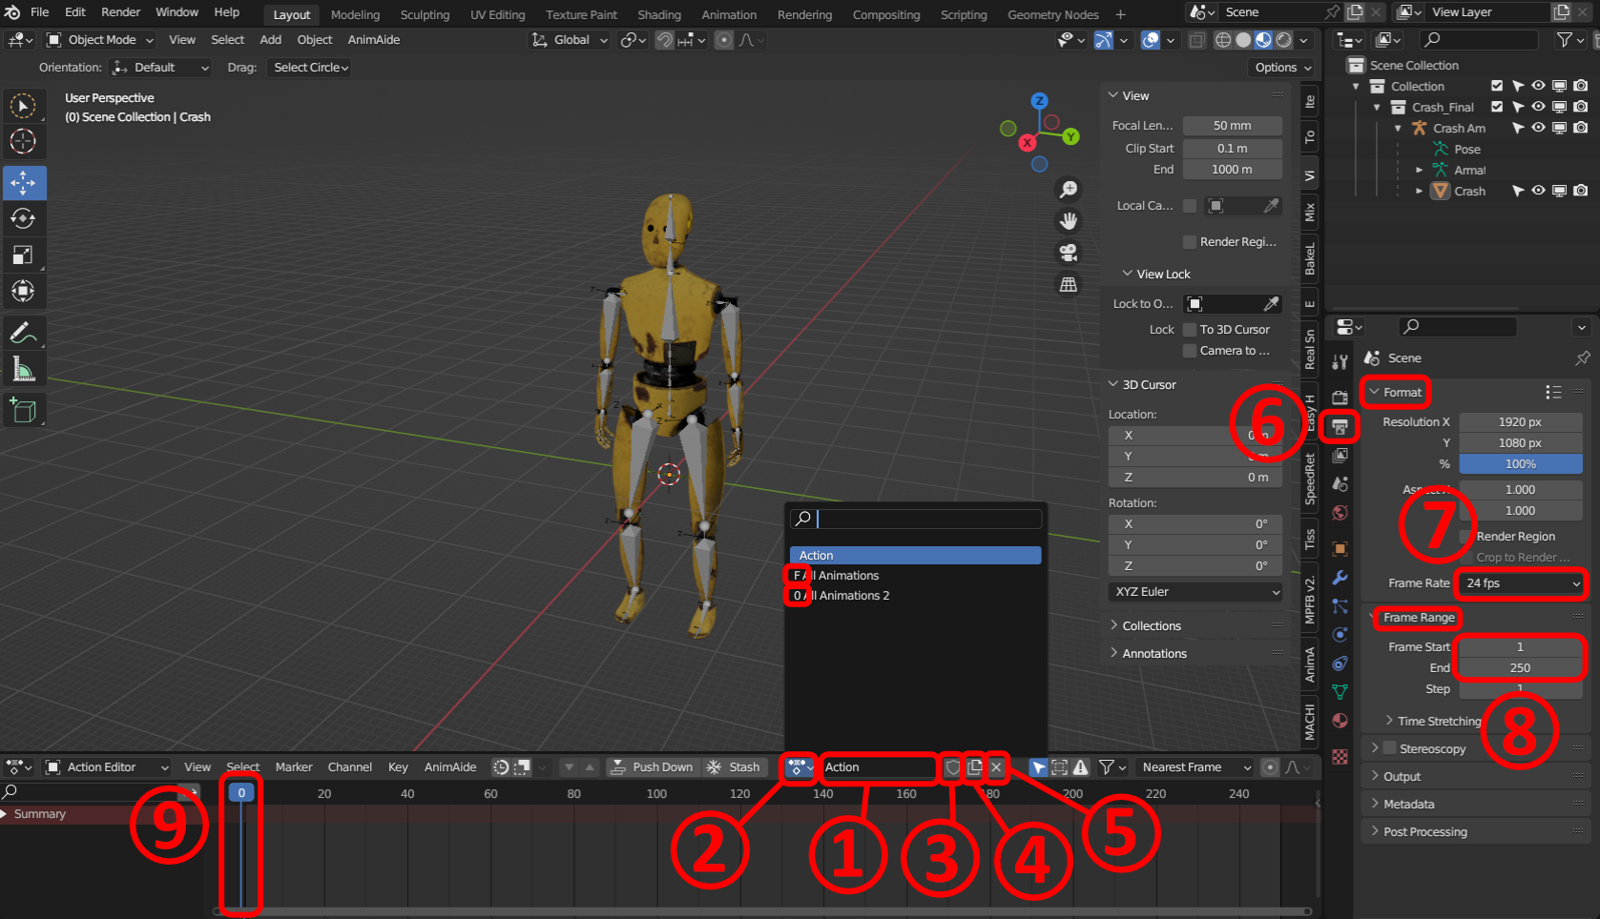Activate the Rotate tool
Screen dimensions: 1600x919
click(x=23, y=218)
